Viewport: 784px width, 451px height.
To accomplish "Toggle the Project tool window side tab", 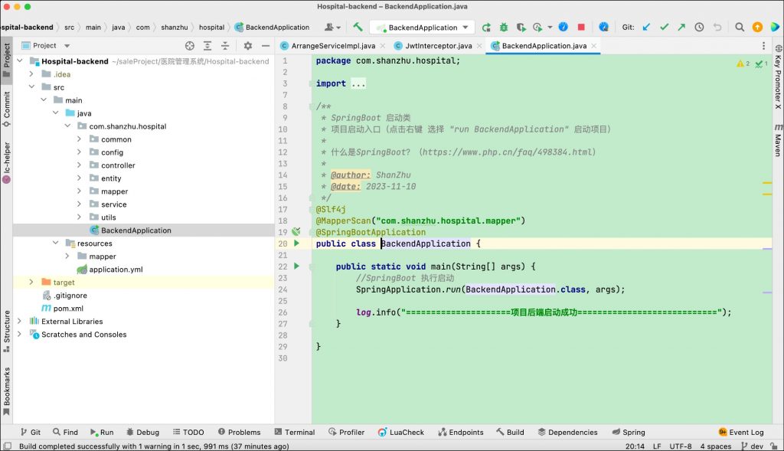I will click(x=7, y=57).
